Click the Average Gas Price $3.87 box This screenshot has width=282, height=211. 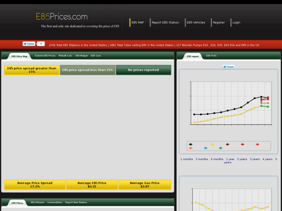tap(145, 185)
